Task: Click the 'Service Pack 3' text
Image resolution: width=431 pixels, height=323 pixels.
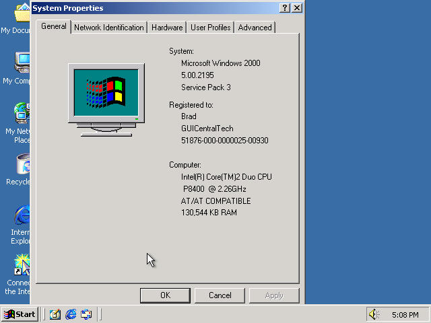Action: pyautogui.click(x=206, y=87)
